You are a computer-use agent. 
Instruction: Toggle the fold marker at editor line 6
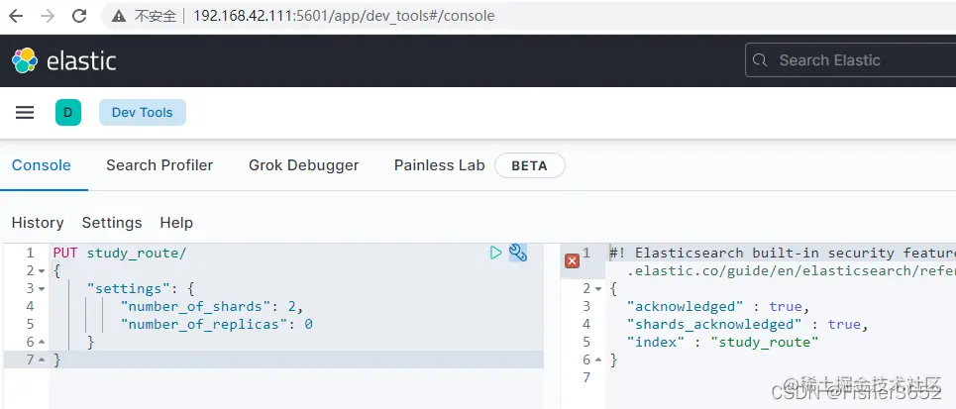pyautogui.click(x=42, y=343)
